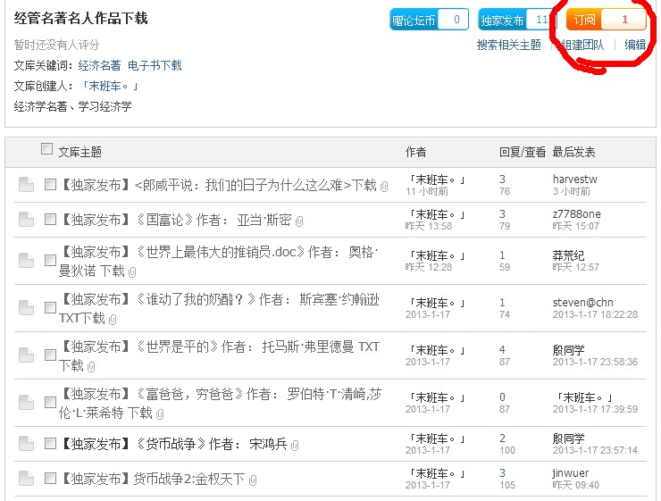
Task: Click the 组建团队 link
Action: tap(583, 45)
